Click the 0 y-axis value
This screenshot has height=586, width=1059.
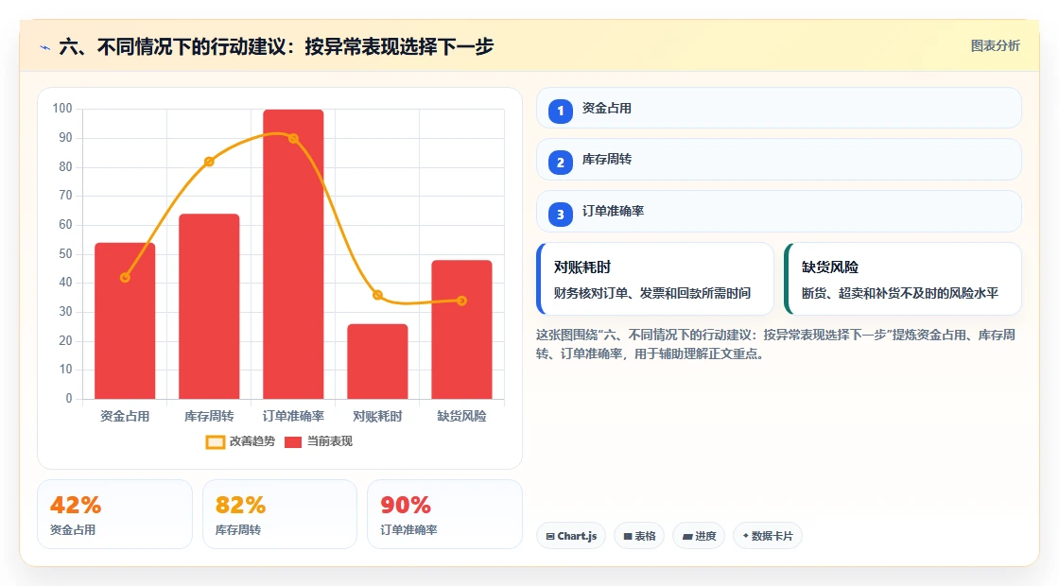[69, 398]
